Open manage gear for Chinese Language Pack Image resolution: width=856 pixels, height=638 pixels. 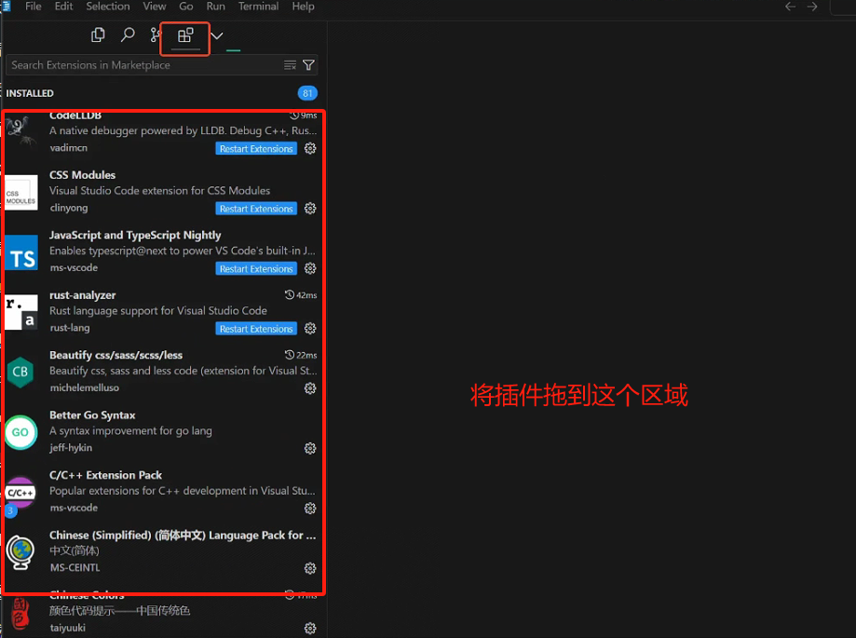tap(310, 569)
